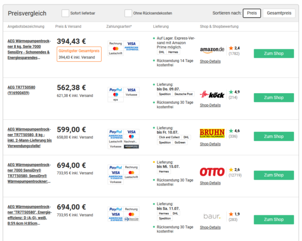
Task: Open offer with Energieeffizienz: D (A-G), weiß
Action: 30,215
